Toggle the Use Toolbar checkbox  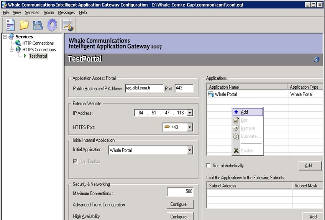75,162
